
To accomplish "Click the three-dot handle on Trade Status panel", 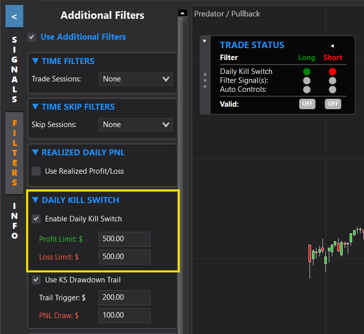I will pyautogui.click(x=205, y=80).
